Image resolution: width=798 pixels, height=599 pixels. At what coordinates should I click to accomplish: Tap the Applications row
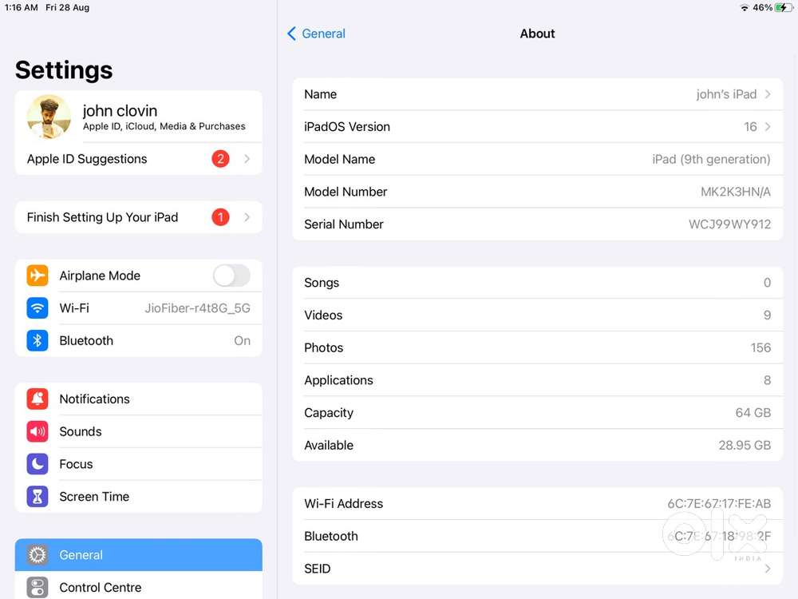pos(537,380)
